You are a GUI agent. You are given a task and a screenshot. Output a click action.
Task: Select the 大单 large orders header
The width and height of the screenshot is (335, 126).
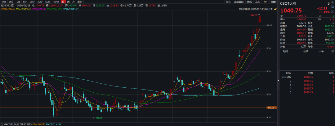tap(321, 51)
